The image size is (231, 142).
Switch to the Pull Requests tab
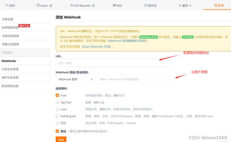pyautogui.click(x=83, y=6)
